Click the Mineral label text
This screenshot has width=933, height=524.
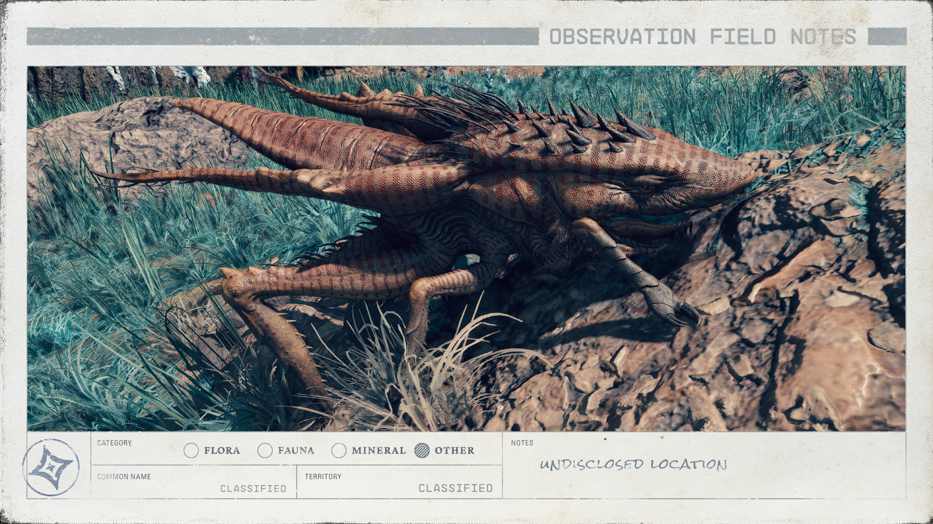(x=379, y=451)
